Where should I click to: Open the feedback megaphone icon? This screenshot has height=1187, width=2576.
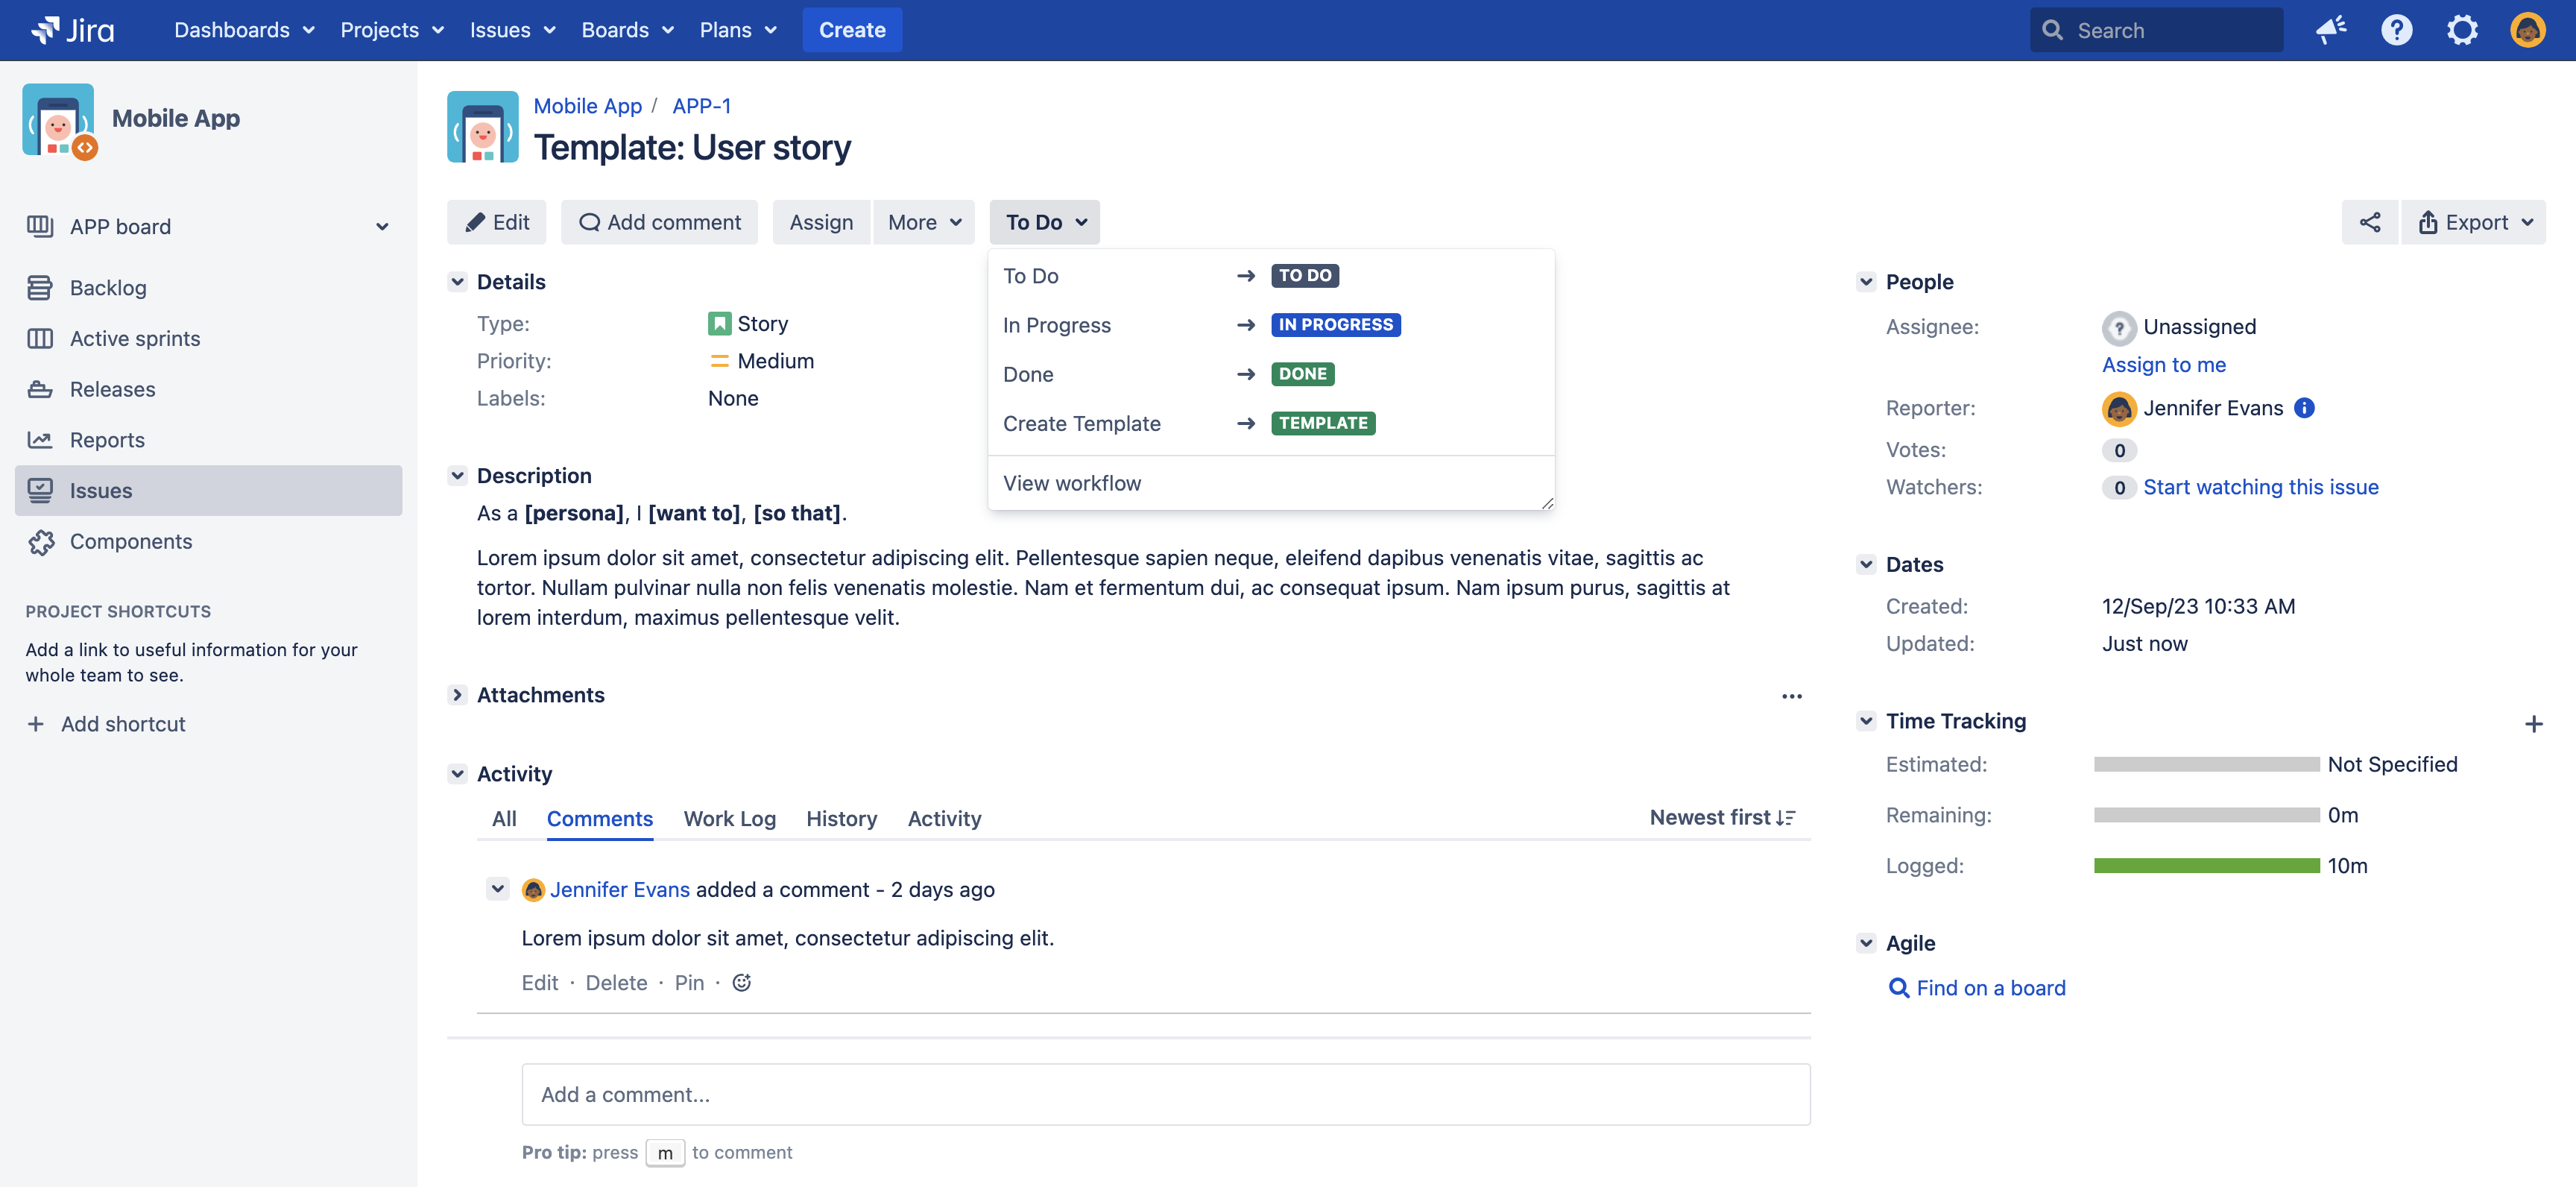2330,30
